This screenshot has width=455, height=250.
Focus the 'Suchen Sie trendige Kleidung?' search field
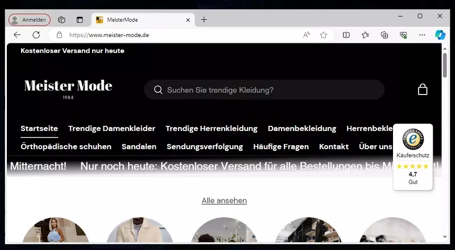[264, 90]
